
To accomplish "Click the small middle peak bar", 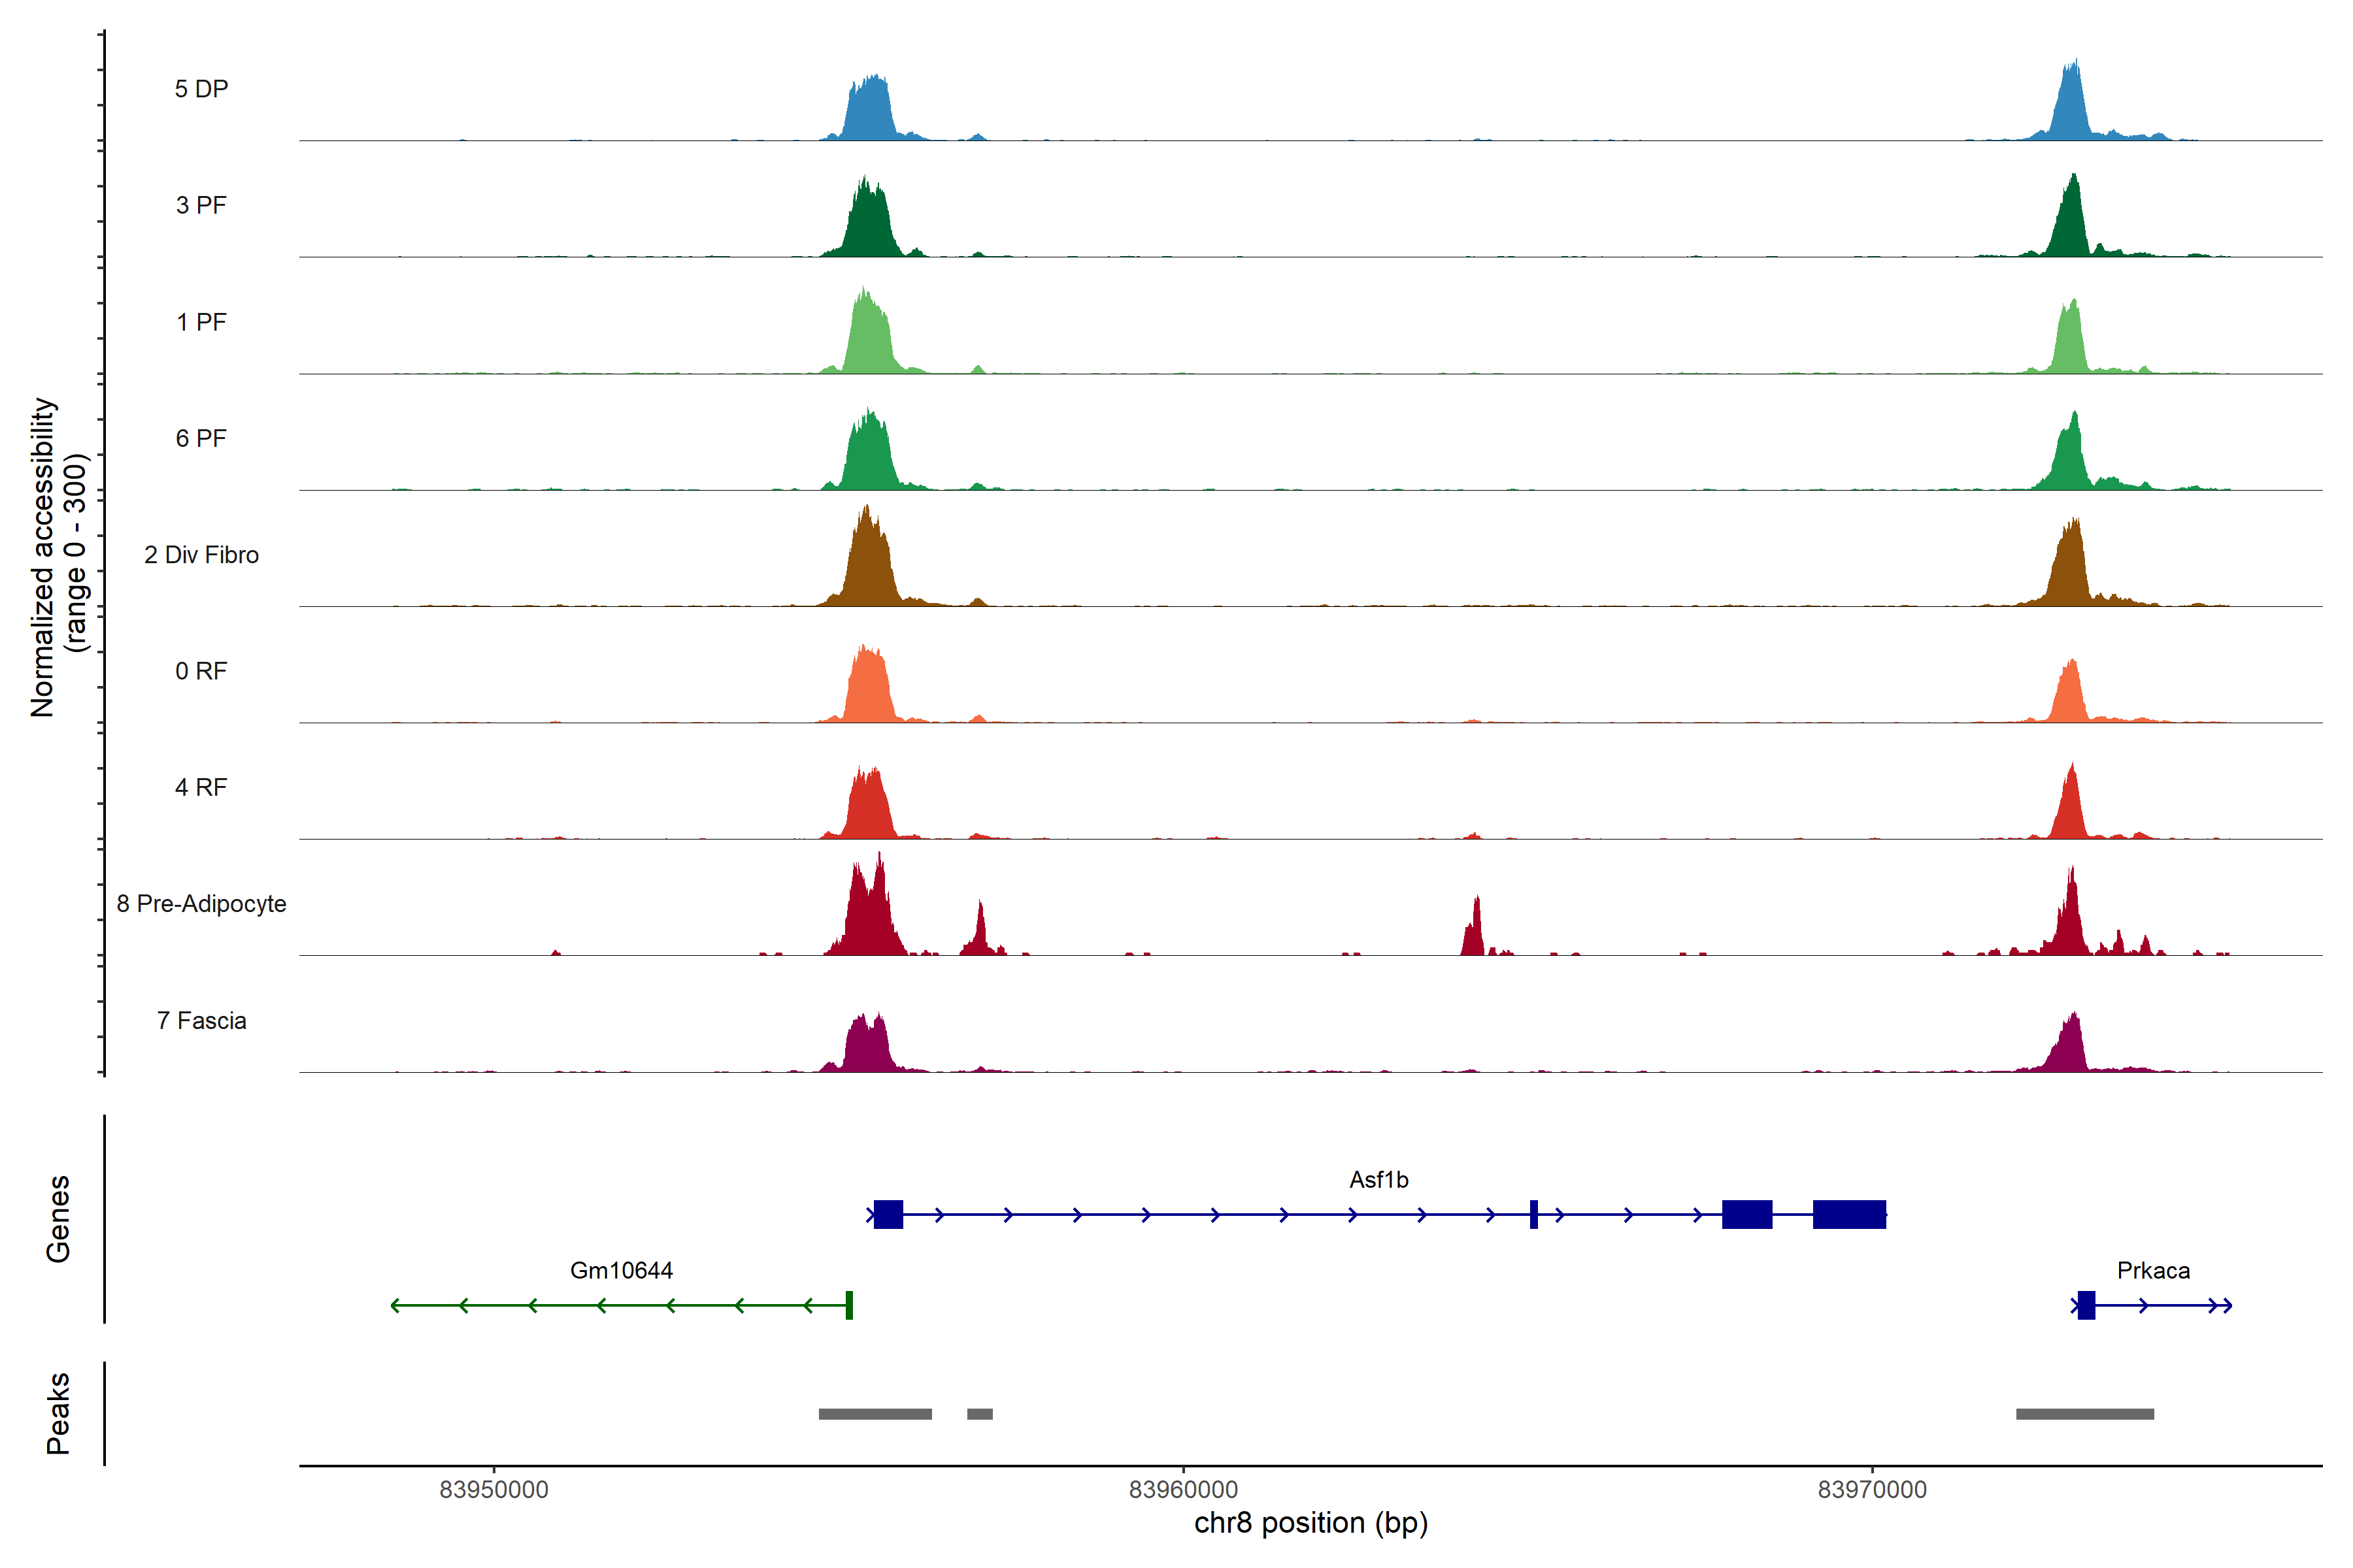I will point(979,1414).
